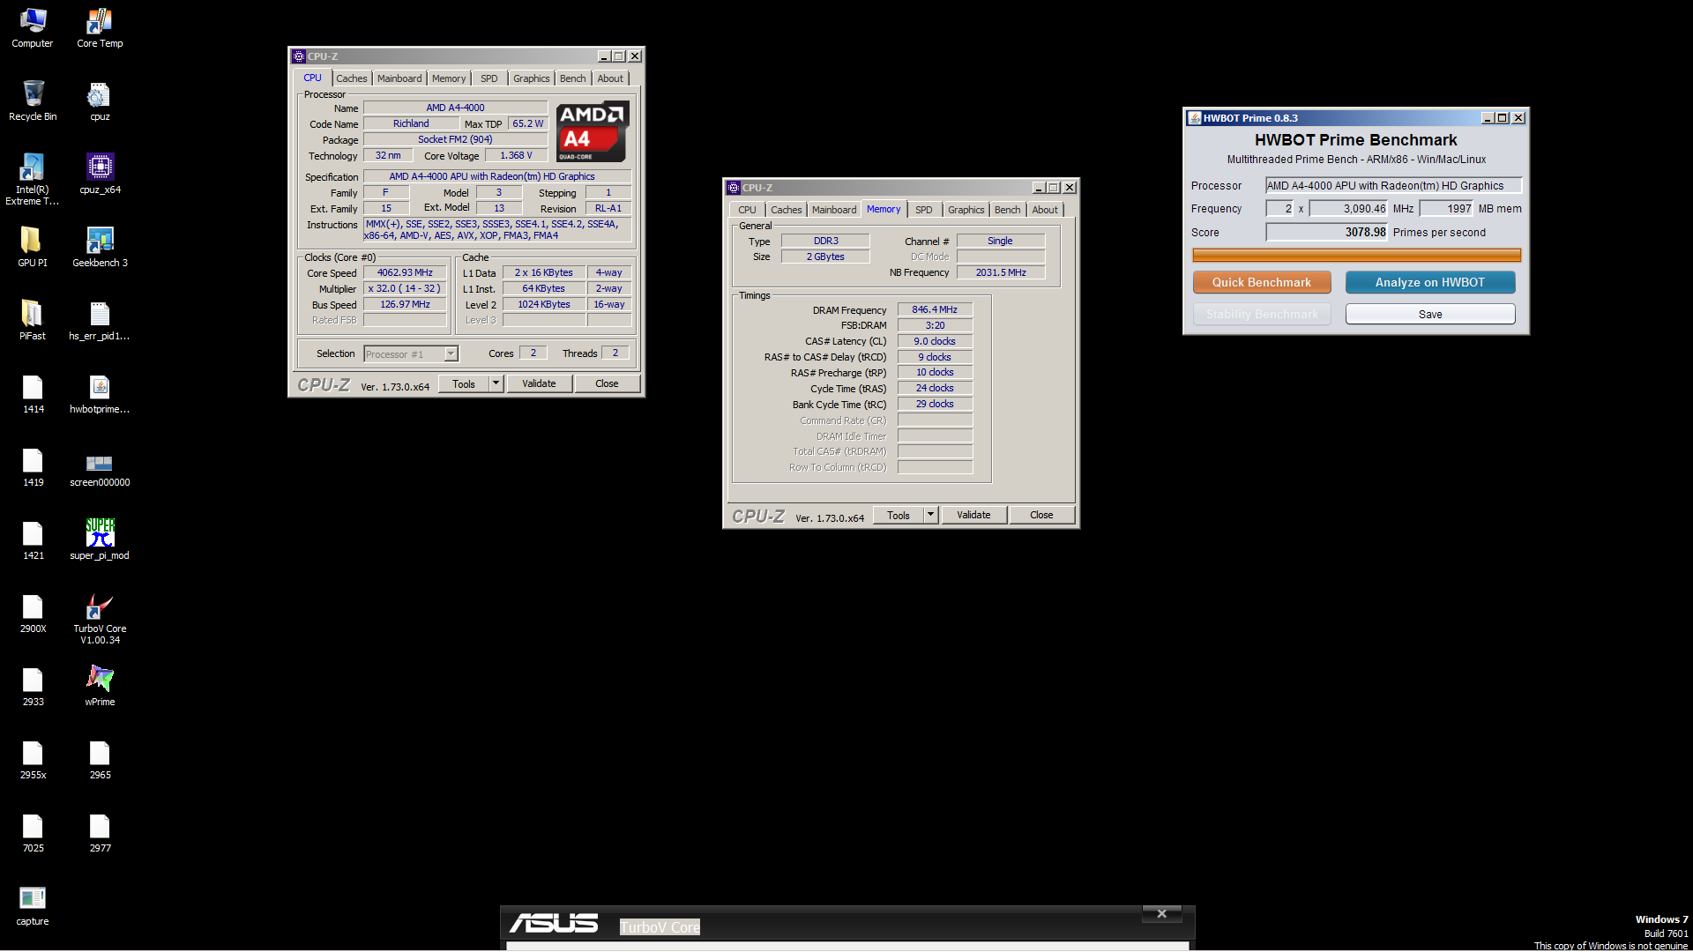Launch TurboV Core V1.00.34 shortcut
Image resolution: width=1693 pixels, height=952 pixels.
(x=100, y=618)
